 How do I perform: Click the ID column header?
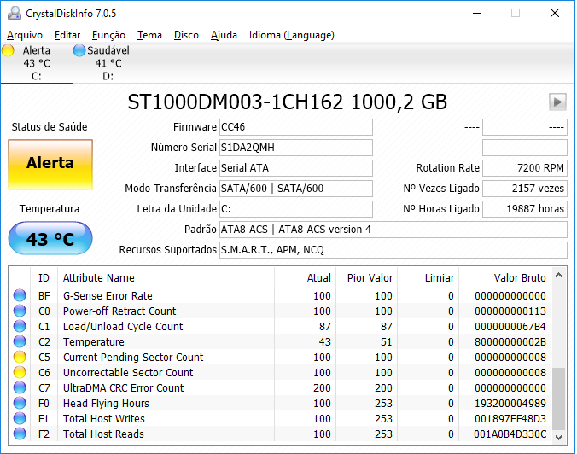click(44, 277)
